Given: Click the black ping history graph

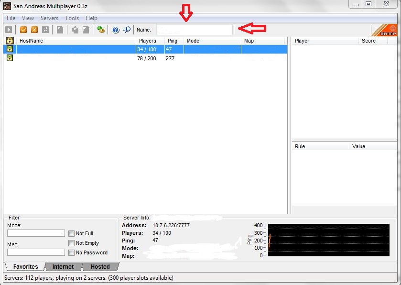Looking at the screenshot, I should pos(329,240).
